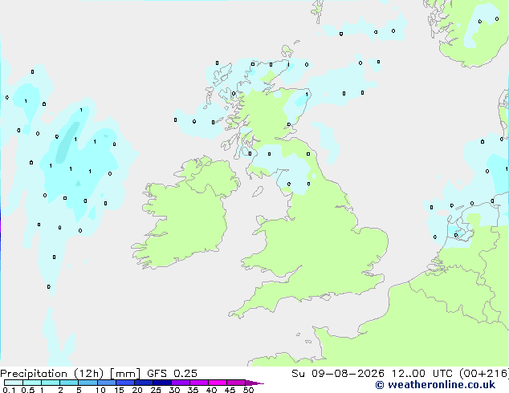Click the 'Precipitation (12h) [mm]' title text

pos(70,374)
